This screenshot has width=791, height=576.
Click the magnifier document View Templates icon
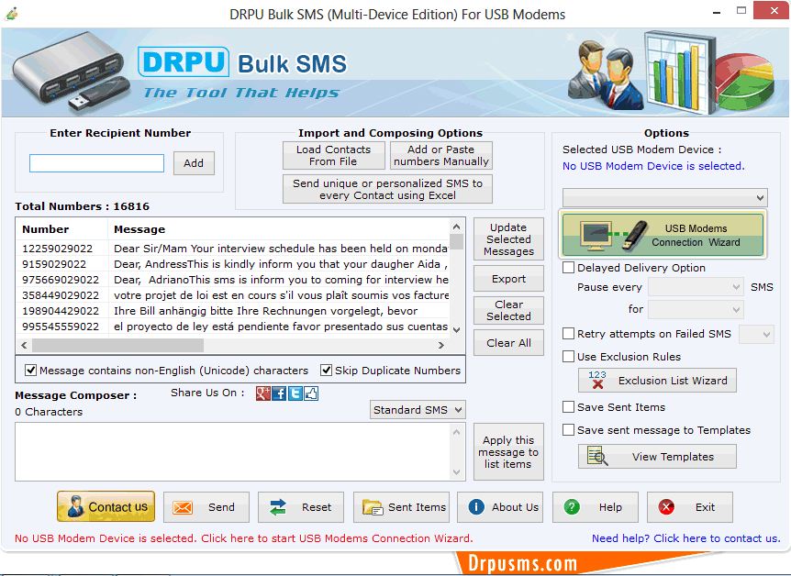click(597, 456)
